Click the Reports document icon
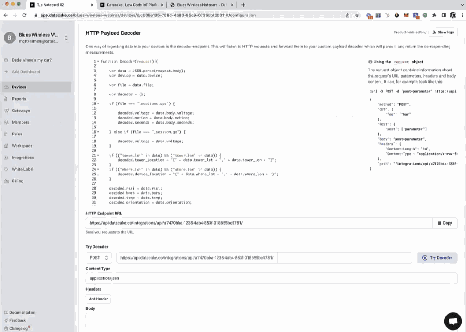 (x=6, y=99)
